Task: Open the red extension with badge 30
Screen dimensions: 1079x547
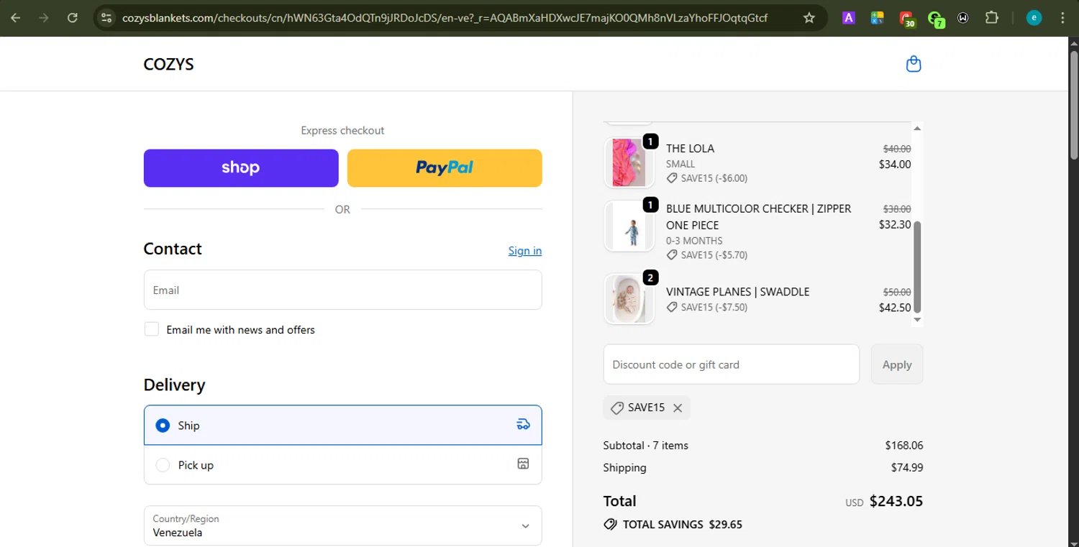Action: point(906,19)
